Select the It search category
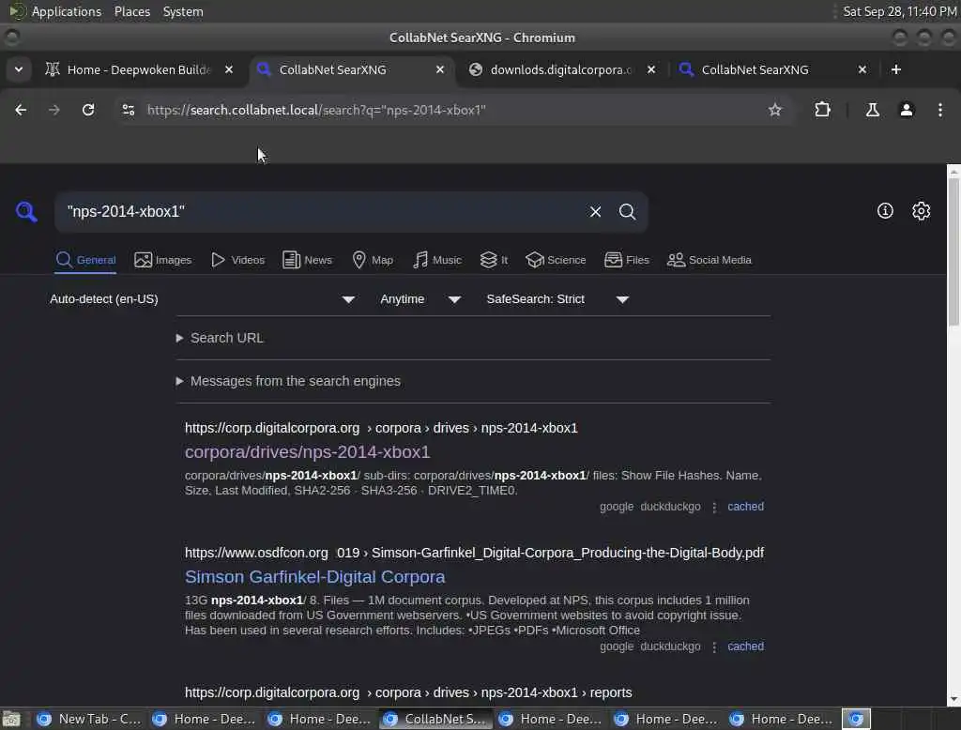The height and width of the screenshot is (730, 961). (494, 260)
